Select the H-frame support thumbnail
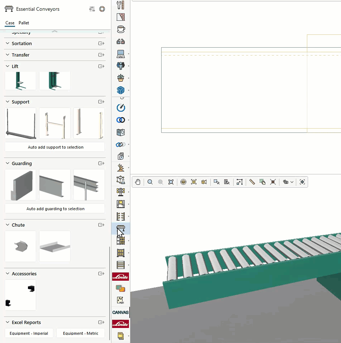 pos(55,123)
